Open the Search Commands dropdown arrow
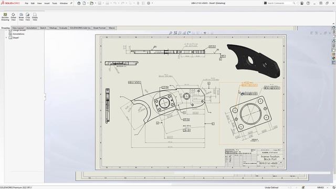This screenshot has height=189, width=336. (x=297, y=3)
